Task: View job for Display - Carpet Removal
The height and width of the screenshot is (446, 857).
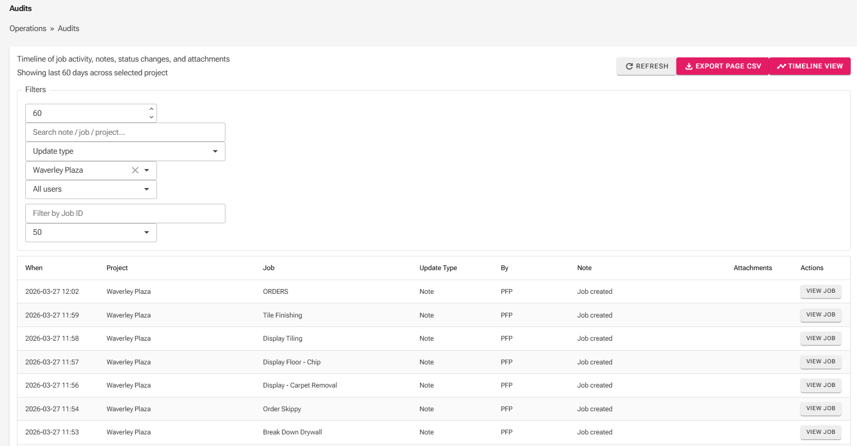Action: [821, 385]
